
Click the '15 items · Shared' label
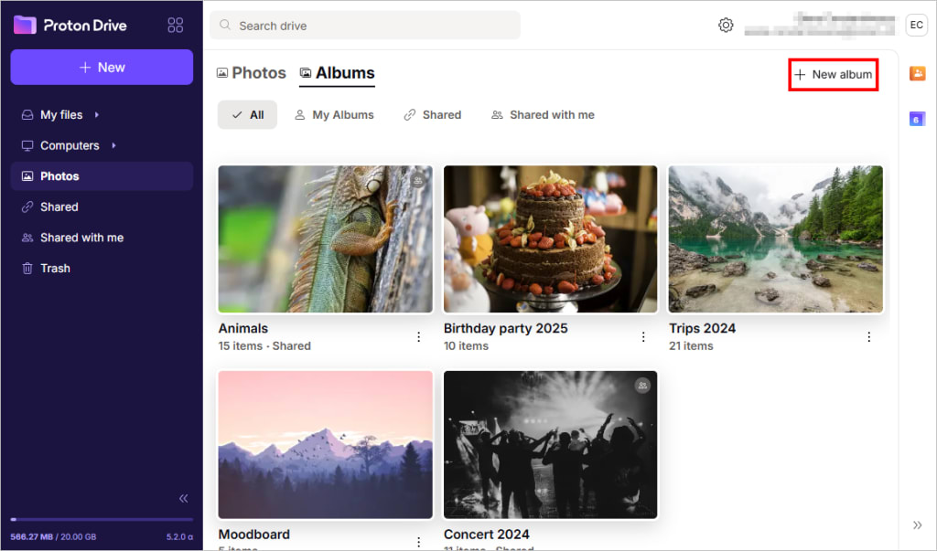tap(264, 346)
